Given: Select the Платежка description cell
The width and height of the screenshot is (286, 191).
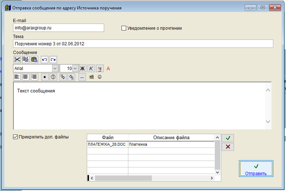Looking at the screenshot, I should [171, 144].
